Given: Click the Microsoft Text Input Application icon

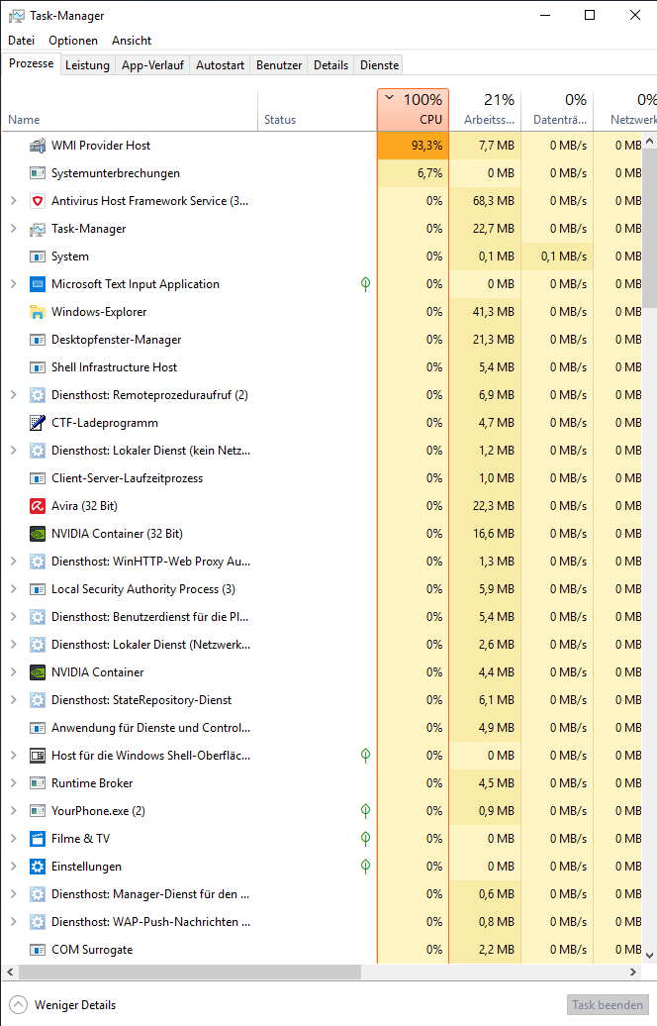Looking at the screenshot, I should (x=38, y=284).
